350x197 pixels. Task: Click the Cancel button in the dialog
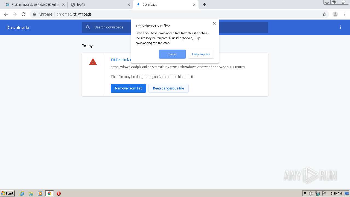tap(172, 54)
